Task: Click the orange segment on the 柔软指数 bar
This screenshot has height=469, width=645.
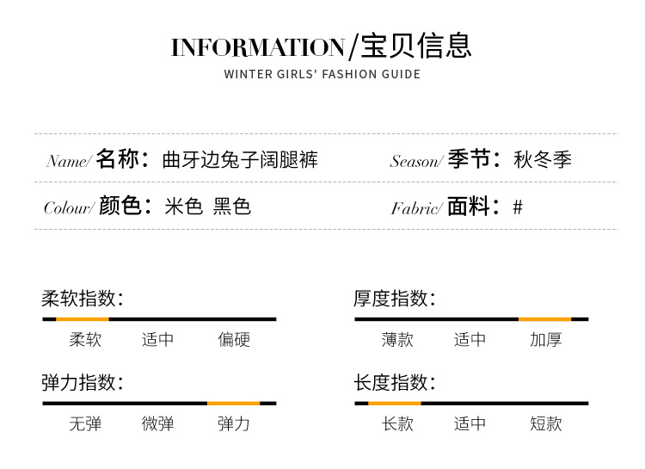Action: pos(83,319)
